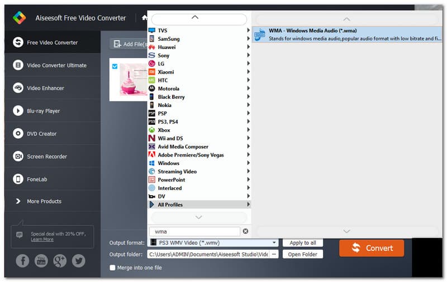This screenshot has height=282, width=447.
Task: Open the Google Plus social icon
Action: point(60,261)
